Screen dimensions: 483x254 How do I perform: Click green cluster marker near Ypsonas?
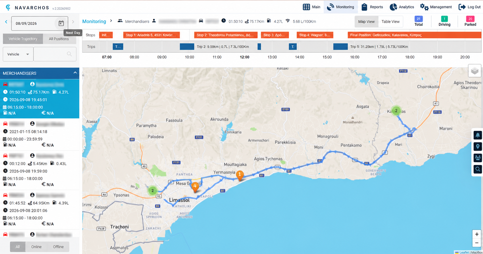pyautogui.click(x=152, y=191)
